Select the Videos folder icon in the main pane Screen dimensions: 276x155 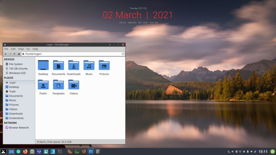pyautogui.click(x=74, y=85)
